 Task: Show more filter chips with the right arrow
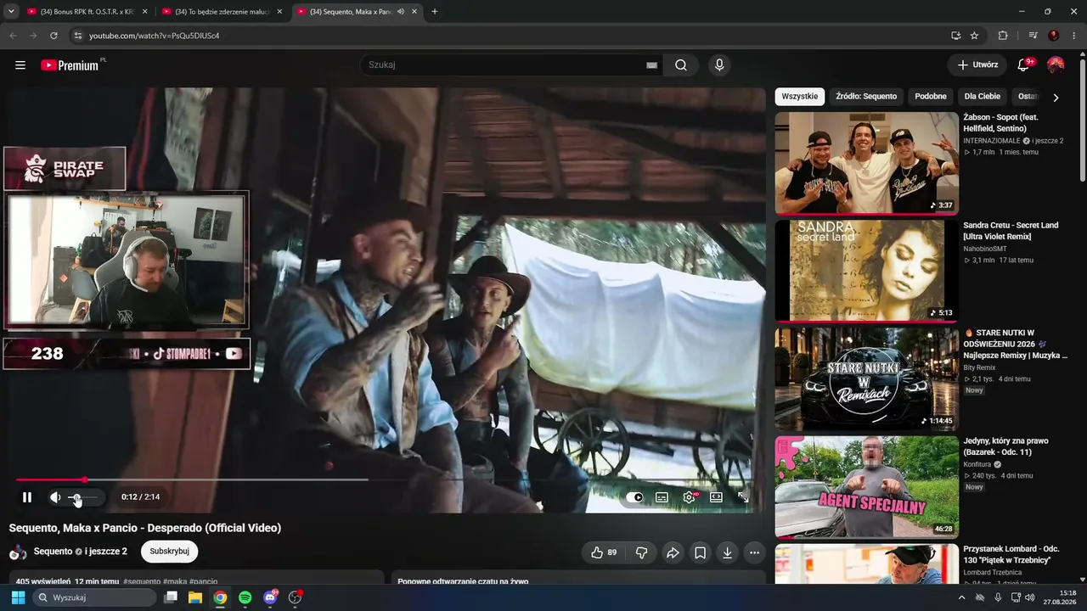point(1056,97)
